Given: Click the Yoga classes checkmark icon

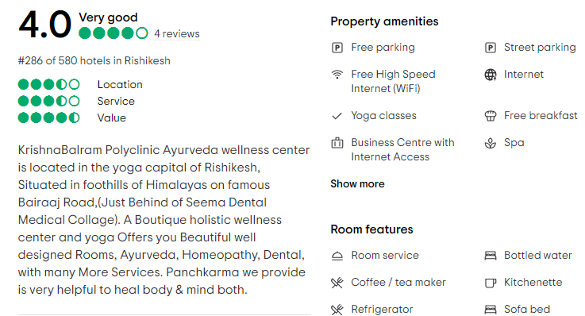Looking at the screenshot, I should tap(337, 116).
